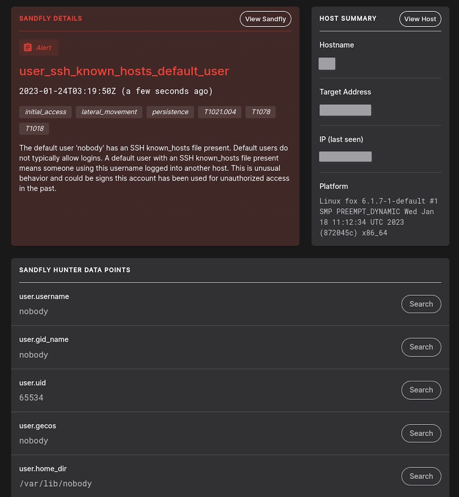Search for the user.gecos value
The image size is (459, 497).
(421, 433)
